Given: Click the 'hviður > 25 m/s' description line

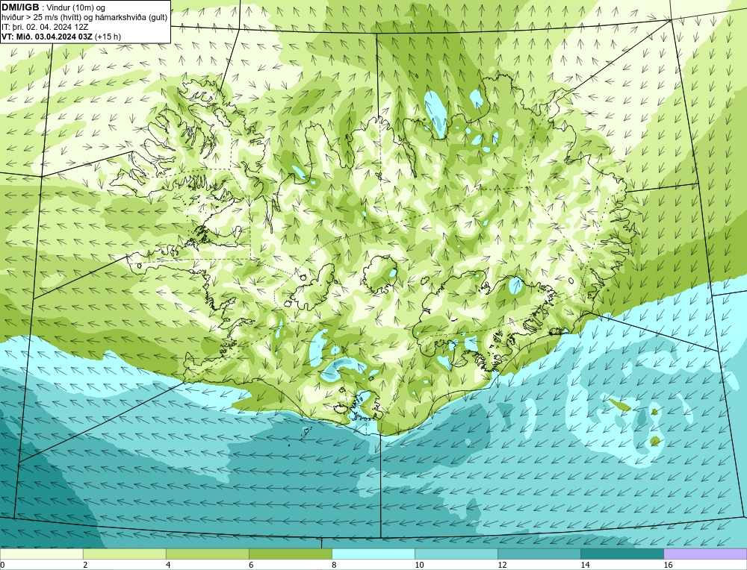Looking at the screenshot, I should tap(84, 18).
